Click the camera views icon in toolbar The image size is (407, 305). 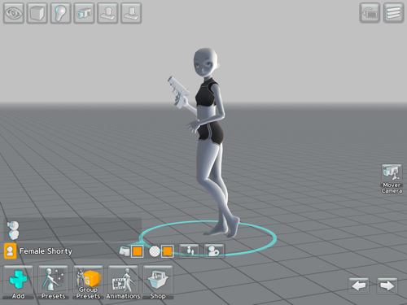click(x=84, y=13)
